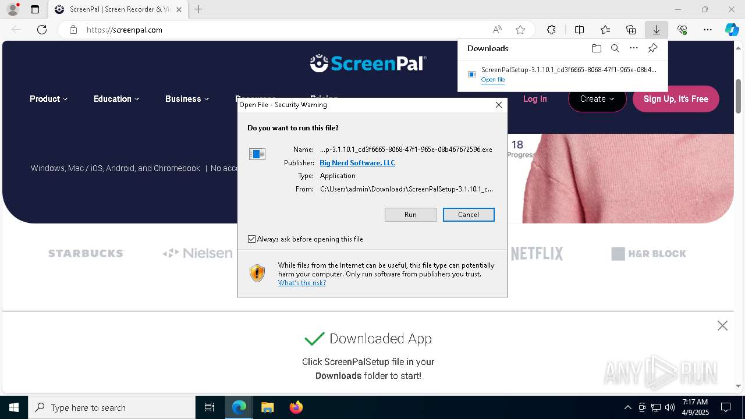Viewport: 745px width, 419px height.
Task: Click the Run button
Action: pyautogui.click(x=410, y=215)
